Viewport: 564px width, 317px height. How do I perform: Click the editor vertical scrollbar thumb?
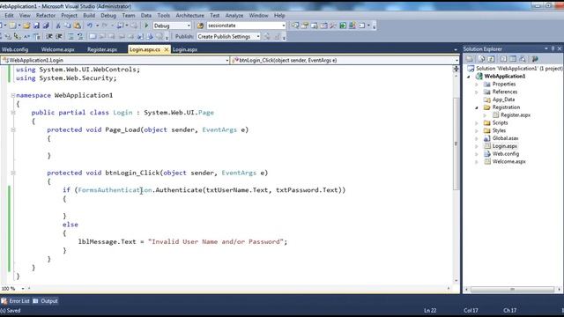pos(456,144)
